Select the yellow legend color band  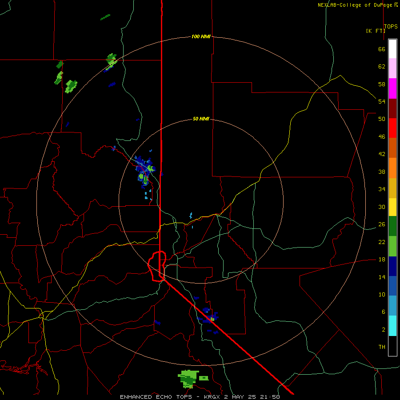[392, 207]
